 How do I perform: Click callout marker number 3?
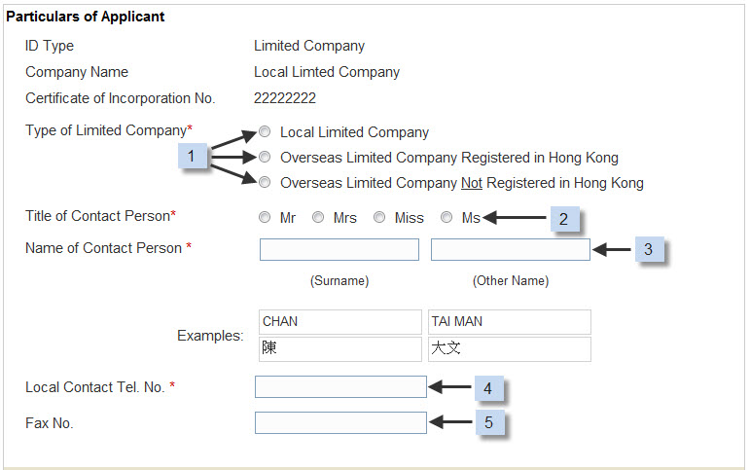coord(649,249)
